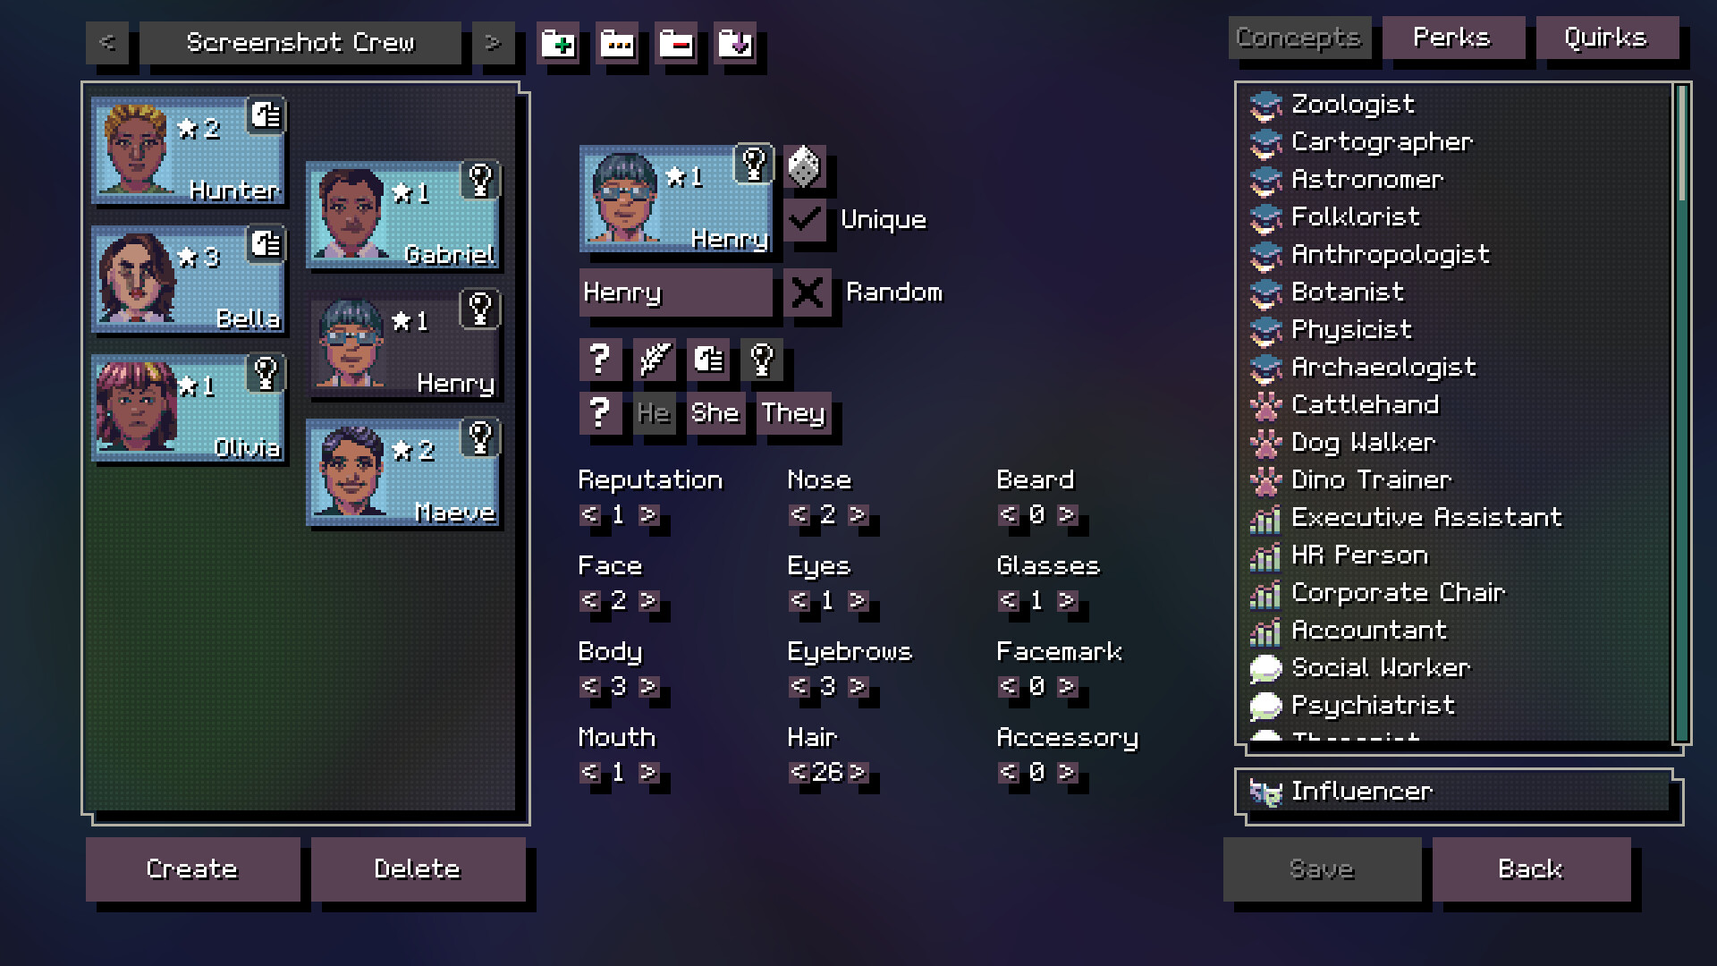
Task: Select the lightbulb concept icon
Action: pyautogui.click(x=761, y=360)
